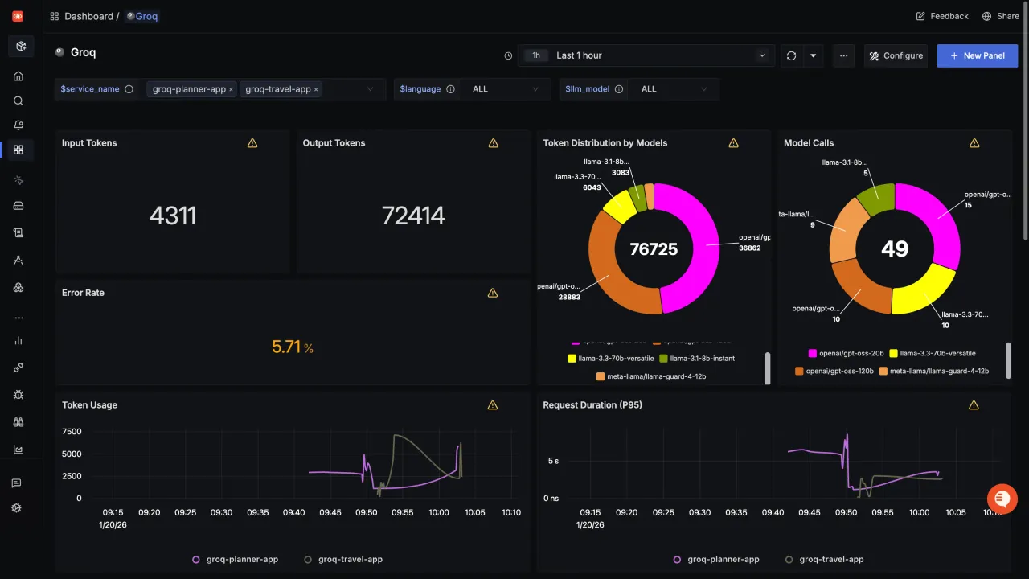This screenshot has width=1029, height=579.
Task: Click the Token Distribution legend scrollbar
Action: pyautogui.click(x=768, y=368)
